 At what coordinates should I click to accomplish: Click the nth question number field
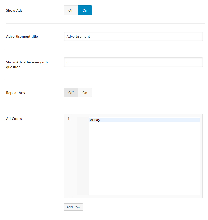click(133, 62)
